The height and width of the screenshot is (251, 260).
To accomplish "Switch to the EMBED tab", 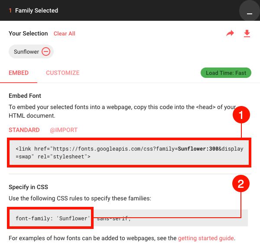I will [x=19, y=73].
